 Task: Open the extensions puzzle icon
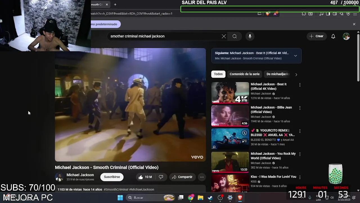(x=304, y=14)
